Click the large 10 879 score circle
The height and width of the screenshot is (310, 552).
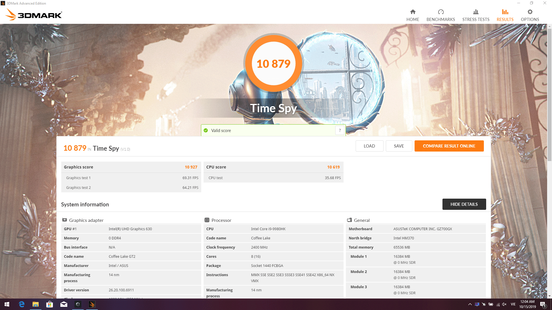273,63
